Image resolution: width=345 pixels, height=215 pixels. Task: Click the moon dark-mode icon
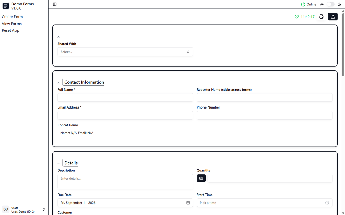point(339,4)
